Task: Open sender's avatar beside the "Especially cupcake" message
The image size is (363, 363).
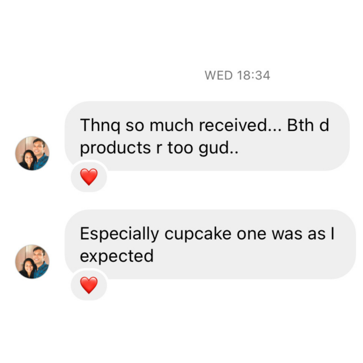Action: click(x=32, y=261)
